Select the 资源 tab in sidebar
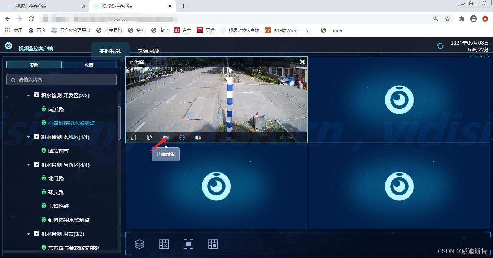 (34, 65)
